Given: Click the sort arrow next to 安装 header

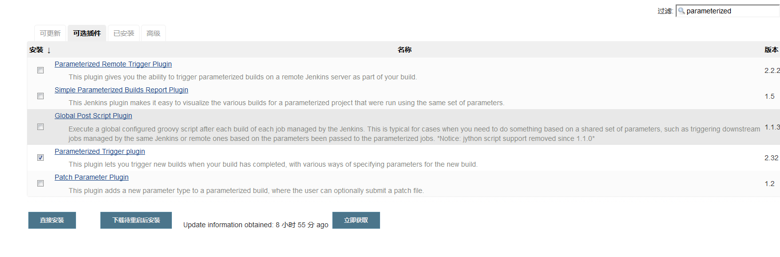Looking at the screenshot, I should 49,50.
